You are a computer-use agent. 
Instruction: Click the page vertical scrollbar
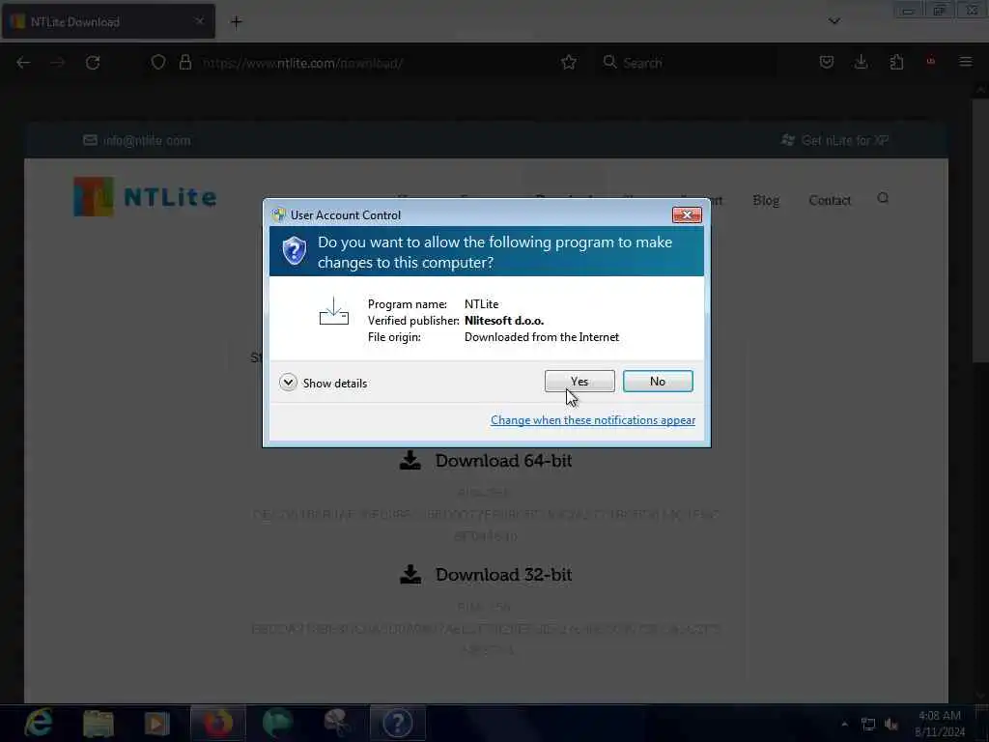pos(980,228)
